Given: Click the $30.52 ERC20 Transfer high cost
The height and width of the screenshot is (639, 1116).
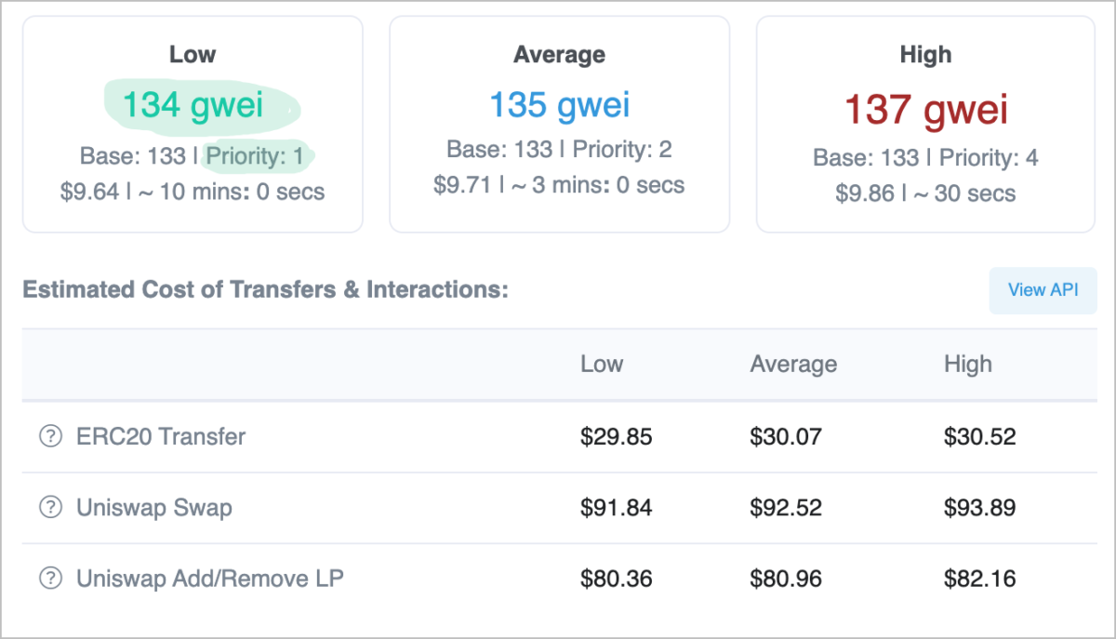Looking at the screenshot, I should 980,436.
